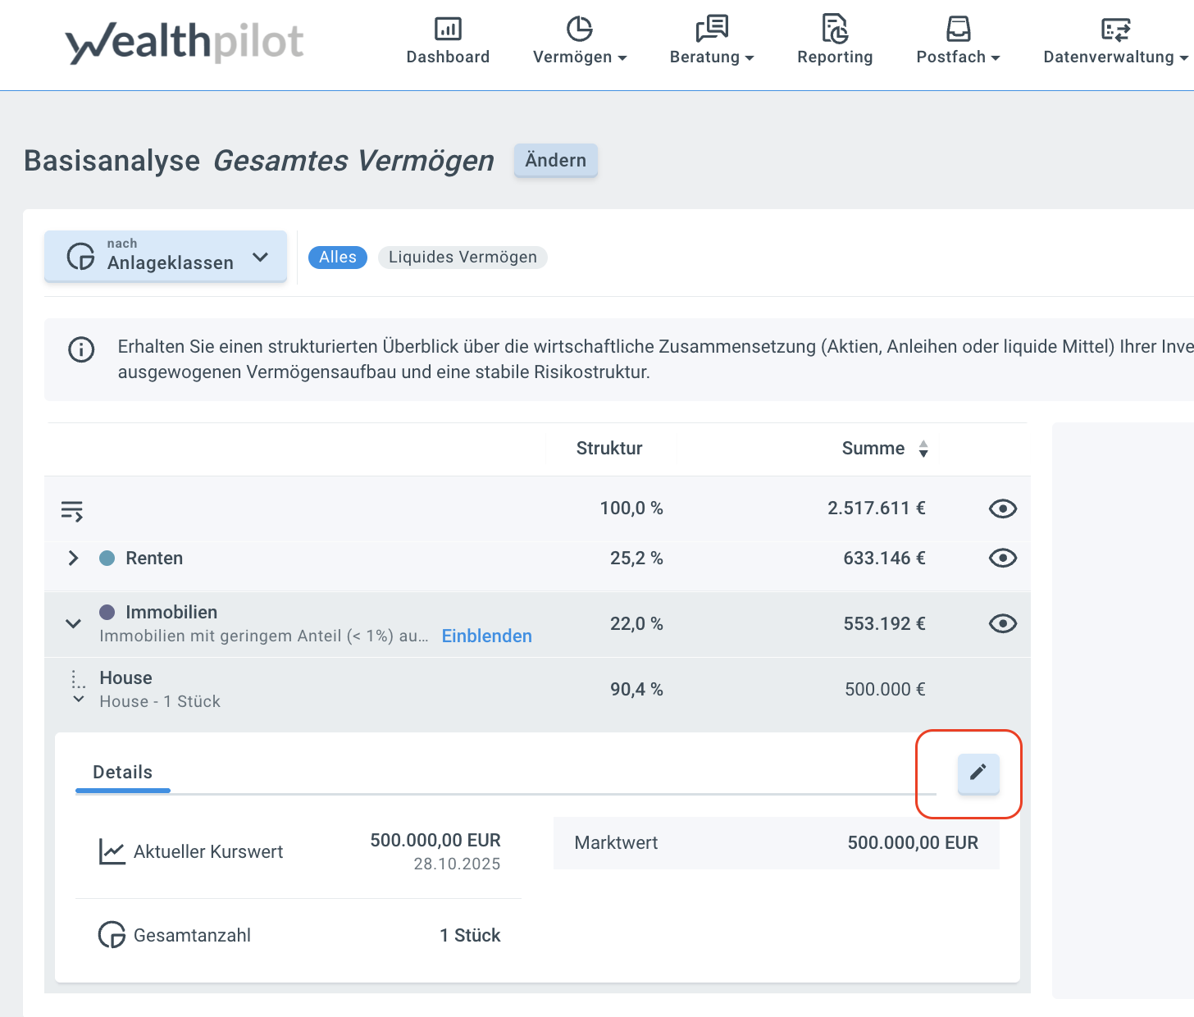Click the pencil edit icon for House
Screen dimensions: 1194x1017
978,773
